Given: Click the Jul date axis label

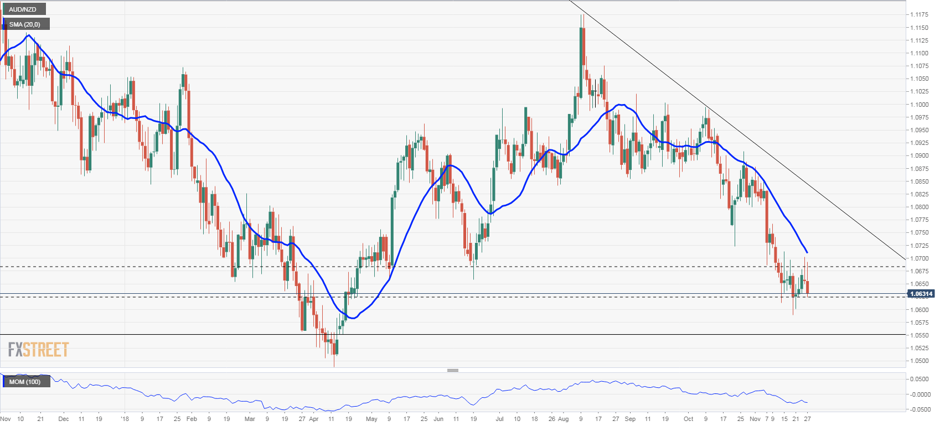Looking at the screenshot, I should tap(499, 419).
